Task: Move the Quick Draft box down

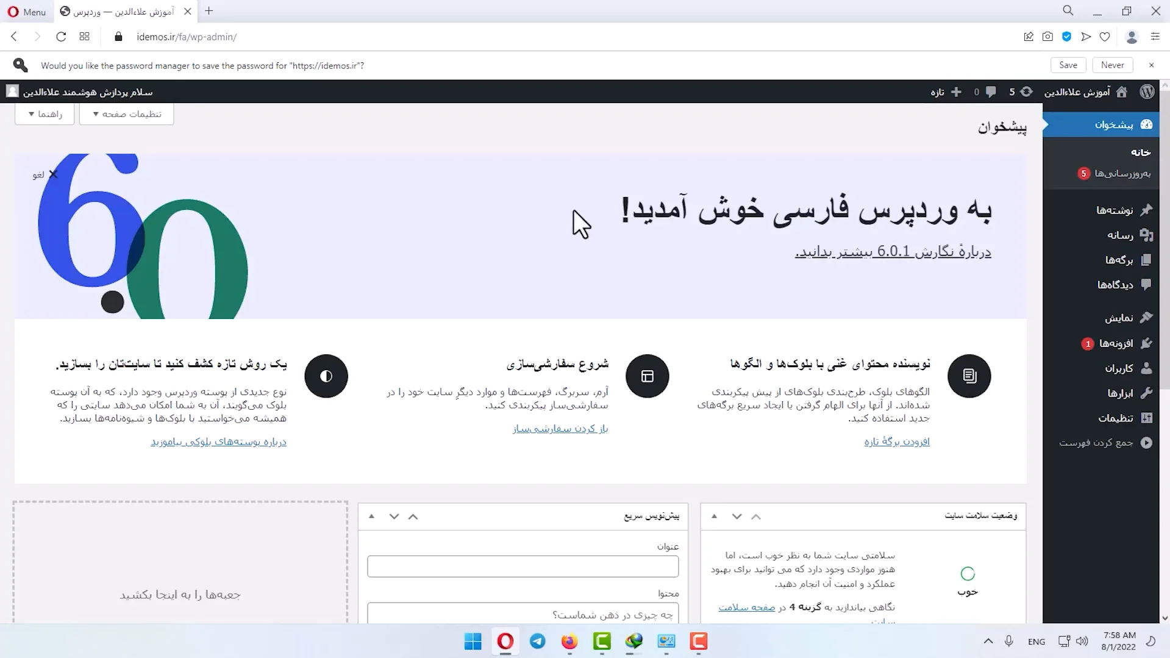Action: [x=394, y=517]
